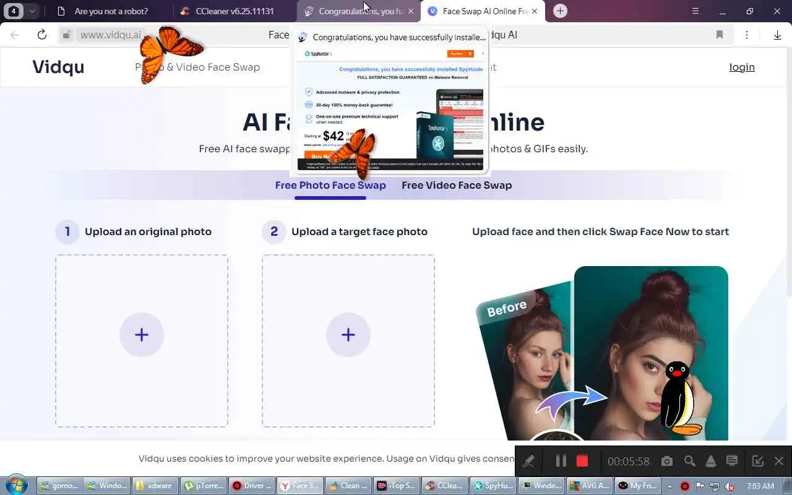Image resolution: width=792 pixels, height=495 pixels.
Task: Open the 'gomo...' taskbar item
Action: pos(59,486)
